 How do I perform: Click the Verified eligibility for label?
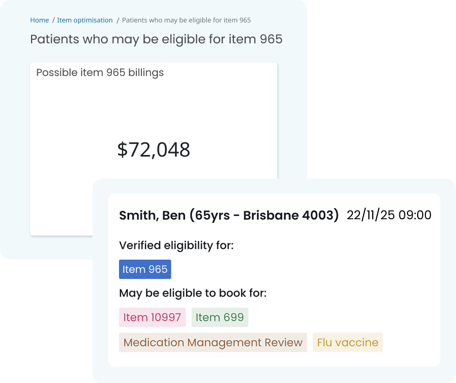click(176, 245)
